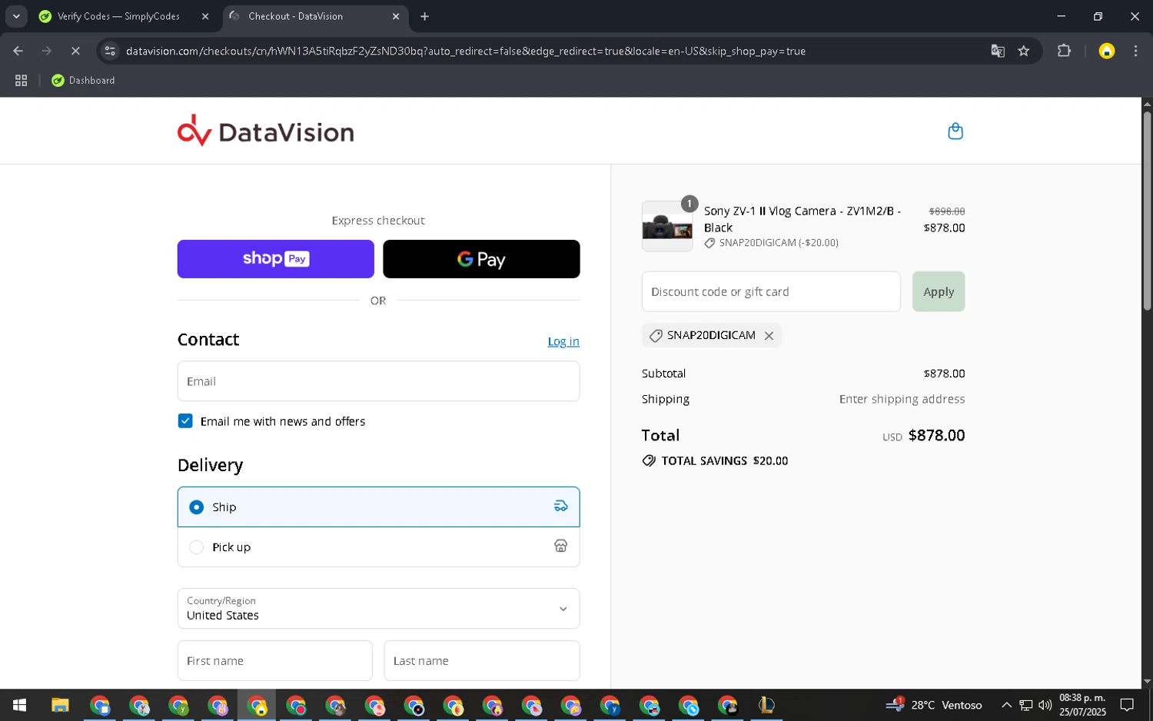The height and width of the screenshot is (721, 1153).
Task: Uncheck Email me with news and offers
Action: (185, 421)
